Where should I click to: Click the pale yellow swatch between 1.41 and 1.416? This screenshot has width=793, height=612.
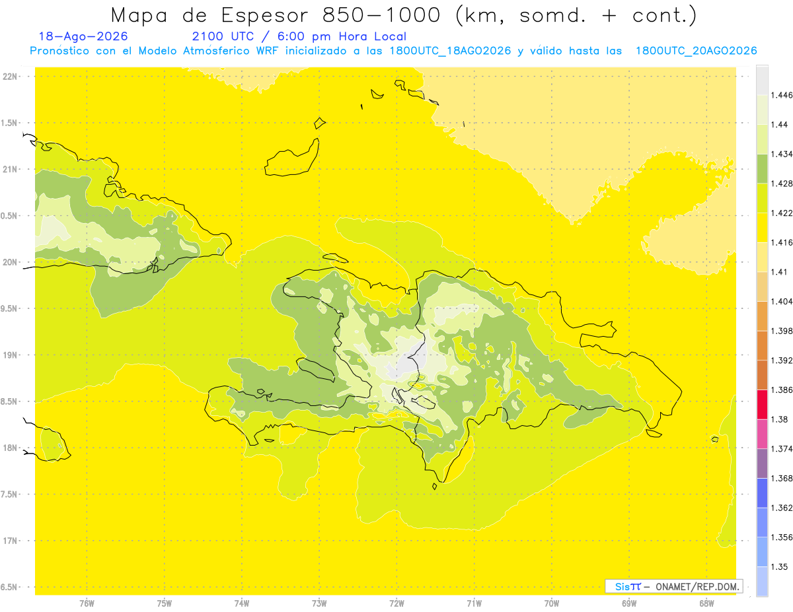tap(762, 257)
